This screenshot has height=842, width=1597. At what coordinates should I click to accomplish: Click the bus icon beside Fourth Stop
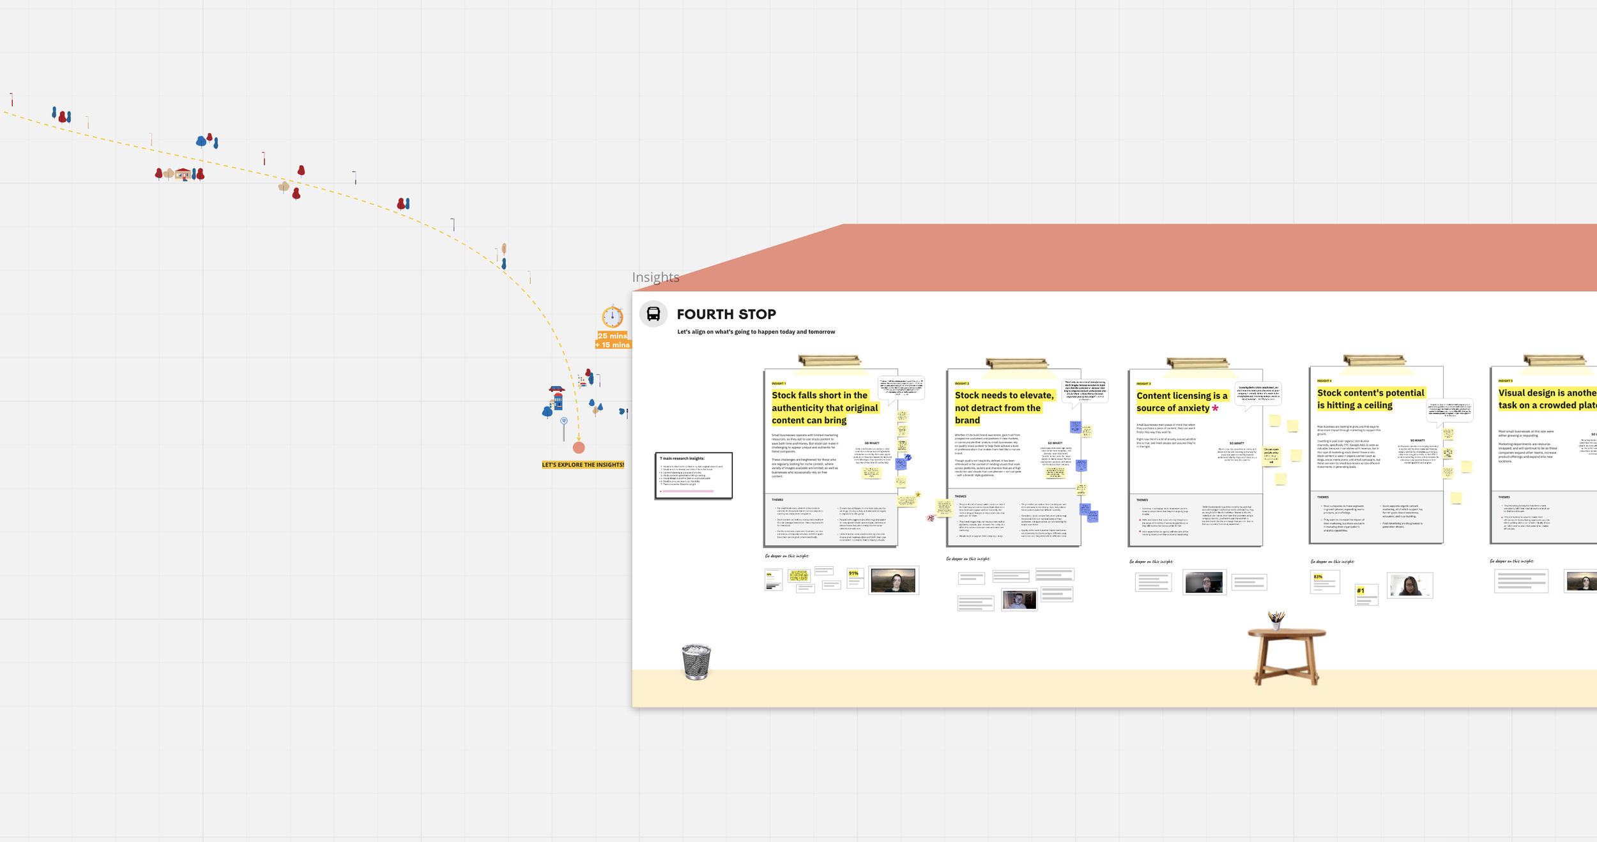[x=653, y=314]
